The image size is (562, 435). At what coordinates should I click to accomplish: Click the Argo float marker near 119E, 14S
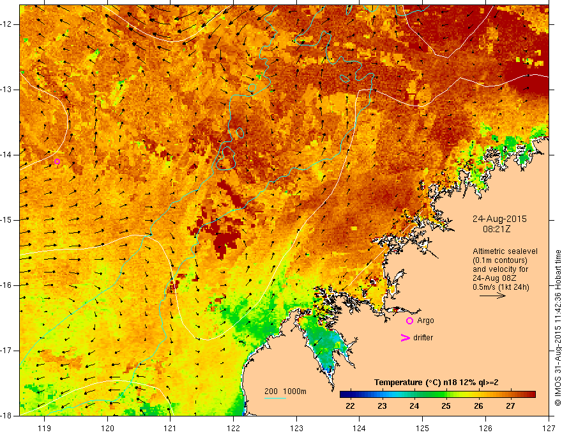coord(57,162)
